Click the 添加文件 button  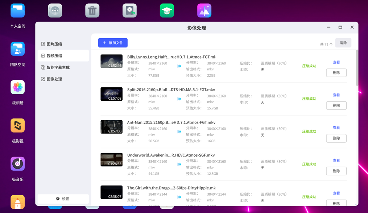pyautogui.click(x=113, y=43)
